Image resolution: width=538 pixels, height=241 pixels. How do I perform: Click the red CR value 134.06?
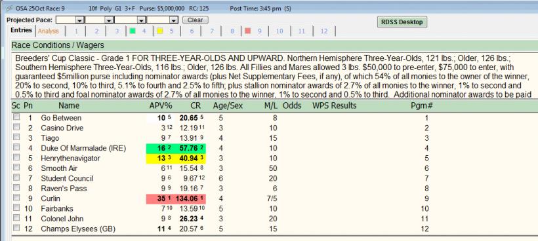(x=187, y=198)
